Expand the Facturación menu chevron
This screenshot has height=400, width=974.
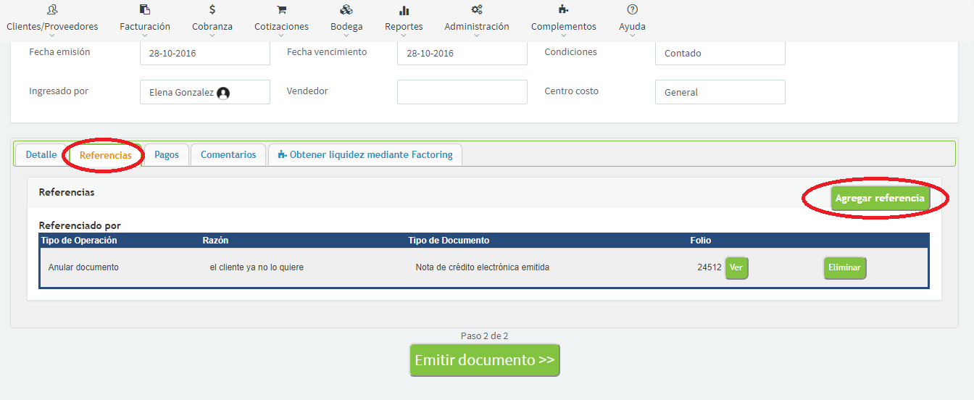click(x=145, y=35)
